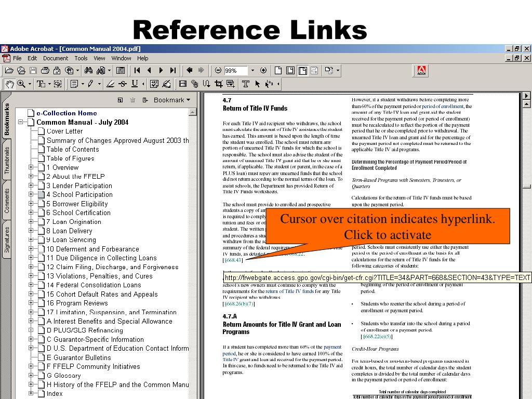Open the Table of Contents bookmark
This screenshot has width=532, height=399.
pyautogui.click(x=73, y=149)
